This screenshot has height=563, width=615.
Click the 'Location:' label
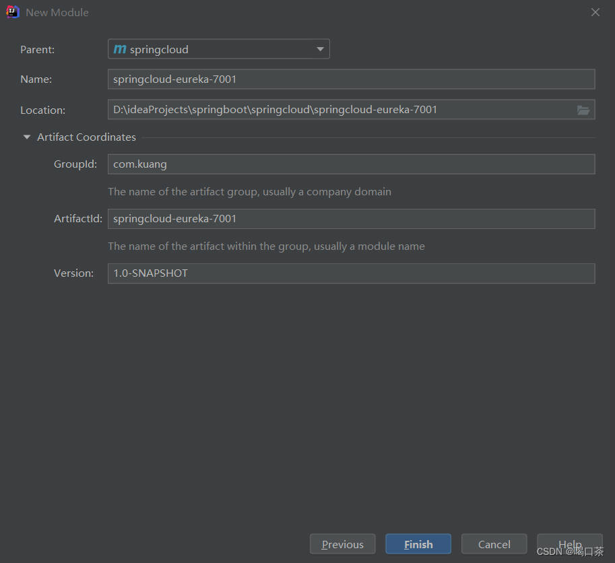42,110
